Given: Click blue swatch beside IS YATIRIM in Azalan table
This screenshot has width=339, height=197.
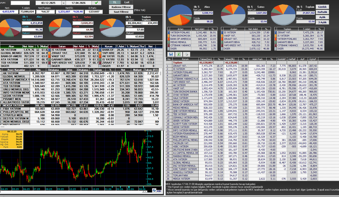Looking at the screenshot, I should pos(222,32).
